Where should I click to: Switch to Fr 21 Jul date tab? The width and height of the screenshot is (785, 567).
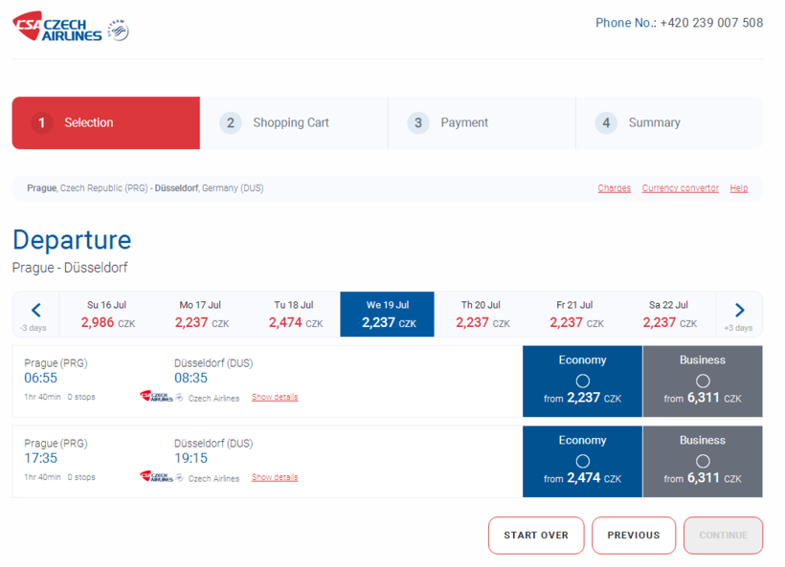574,315
